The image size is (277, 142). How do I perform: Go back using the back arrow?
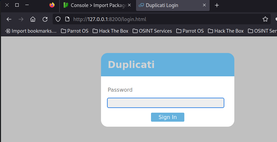(x=9, y=19)
